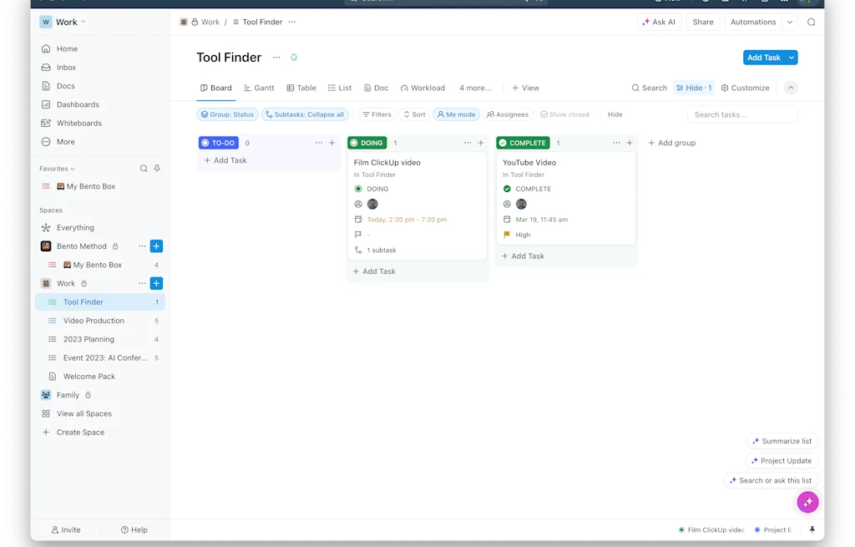Click Project Update AI button
Image resolution: width=855 pixels, height=547 pixels.
pyautogui.click(x=782, y=460)
